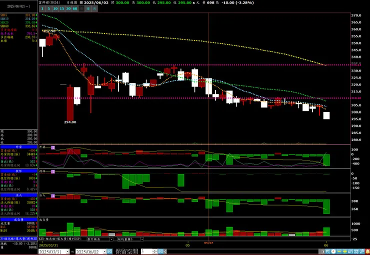Click the minus zoom-out icon
Viewport: 370px width, 255px height.
(x=339, y=251)
